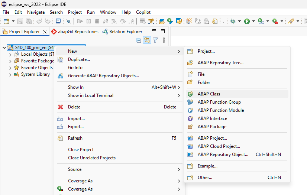Open the Run dropdown arrow
The width and height of the screenshot is (307, 195).
(x=253, y=21)
